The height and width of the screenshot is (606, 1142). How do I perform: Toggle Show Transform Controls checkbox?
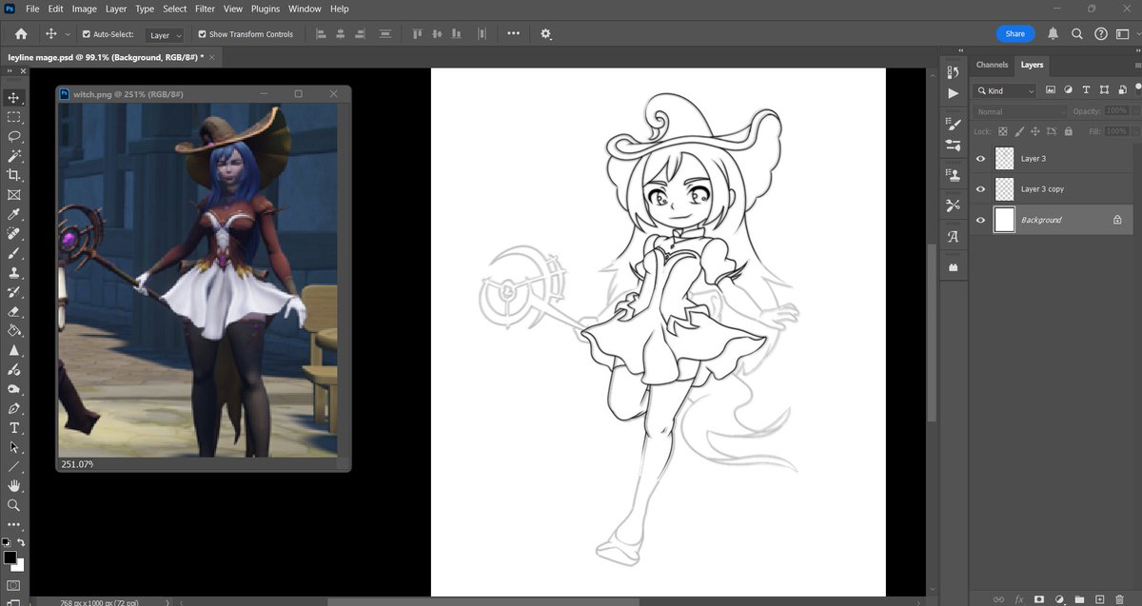tap(202, 34)
